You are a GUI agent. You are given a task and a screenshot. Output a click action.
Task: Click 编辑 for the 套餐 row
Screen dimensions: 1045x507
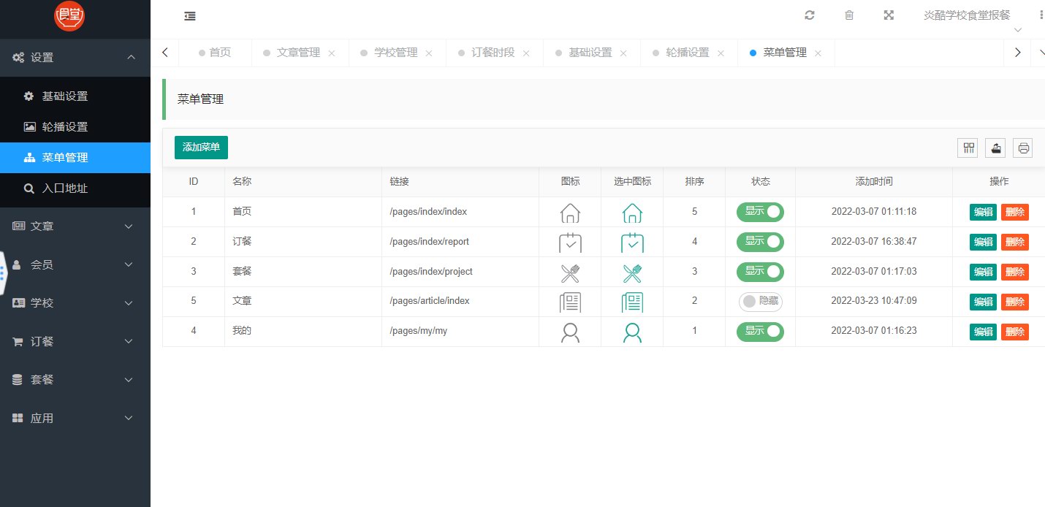[x=983, y=272]
